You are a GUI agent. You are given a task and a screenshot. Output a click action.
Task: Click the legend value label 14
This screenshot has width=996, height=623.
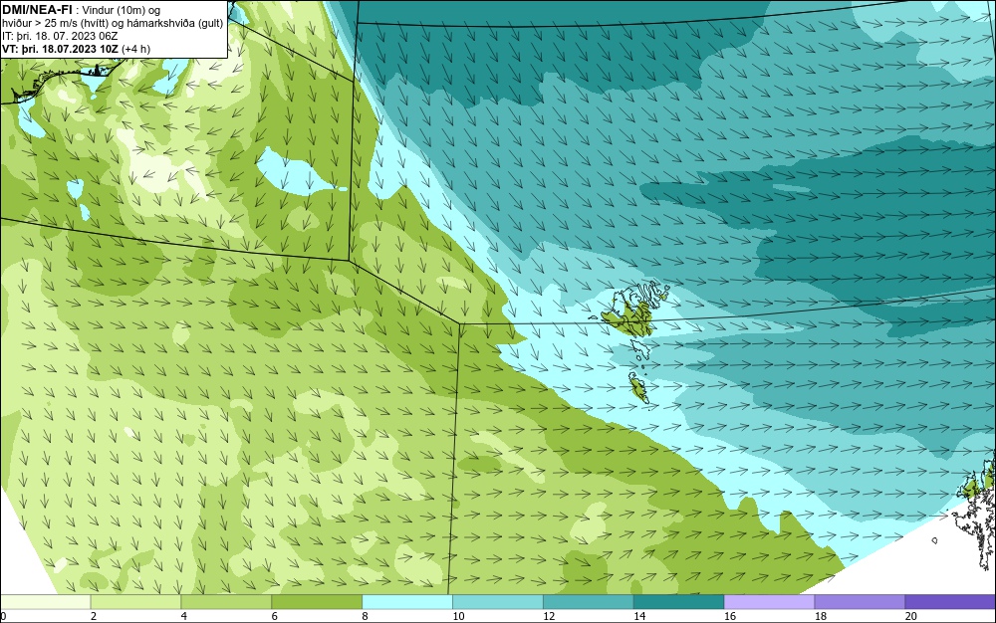639,616
